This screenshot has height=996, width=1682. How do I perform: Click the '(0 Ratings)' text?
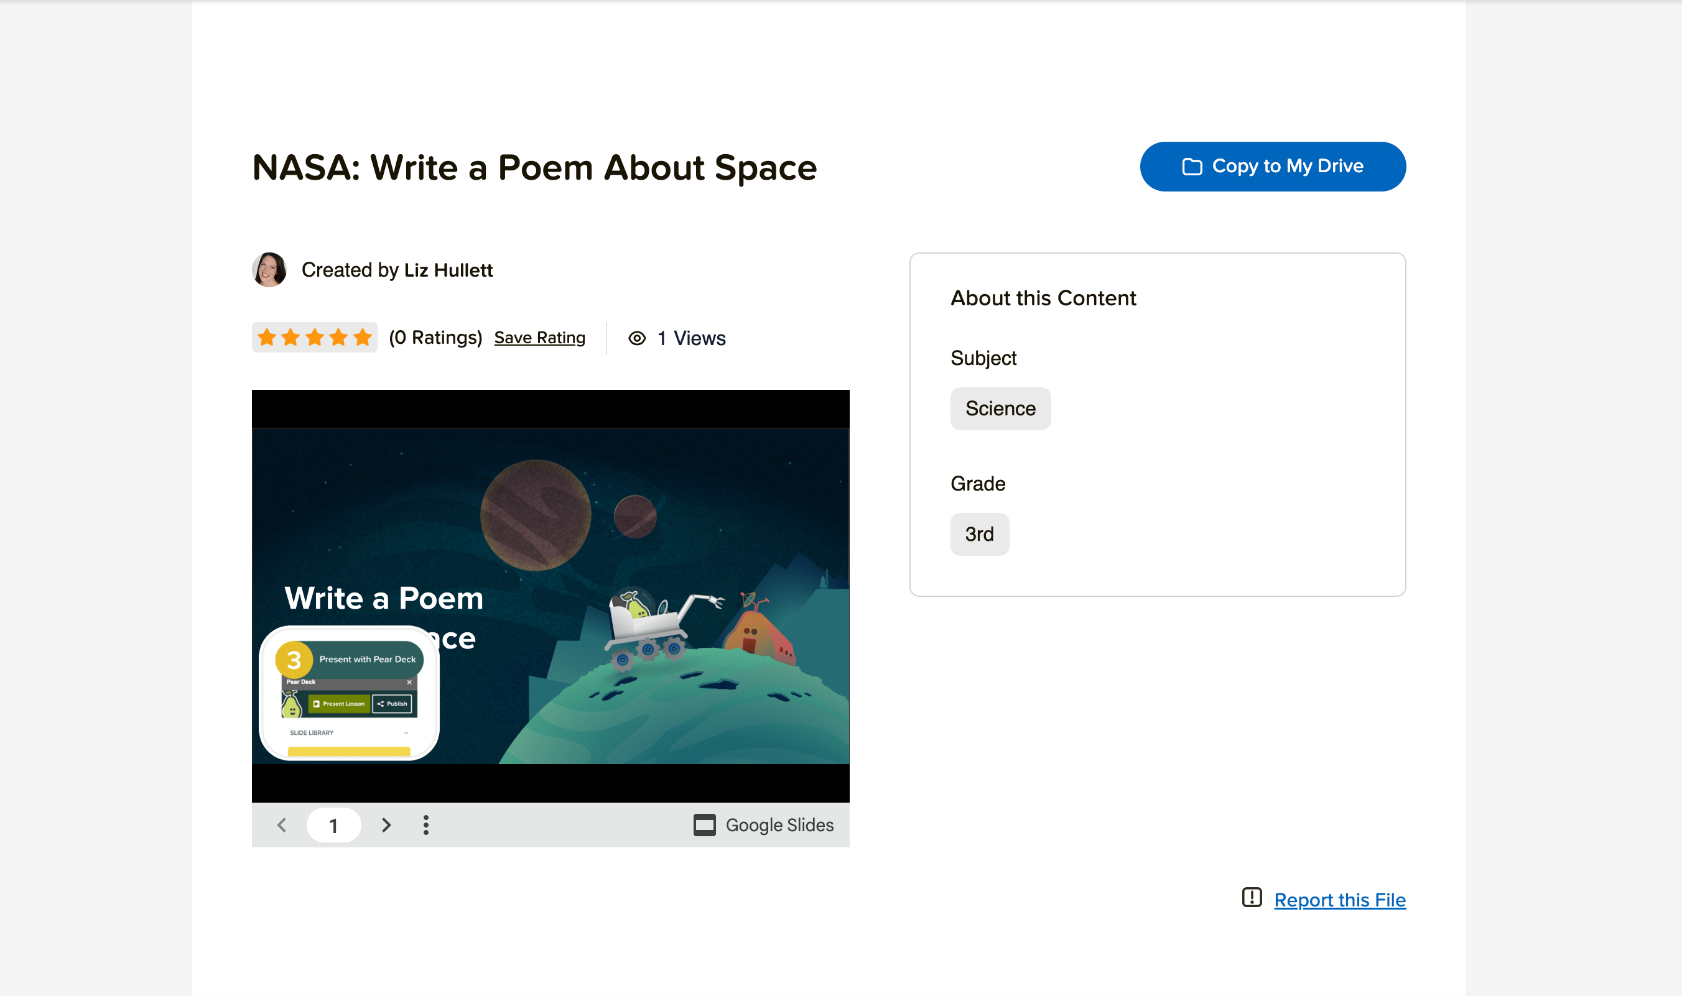436,338
